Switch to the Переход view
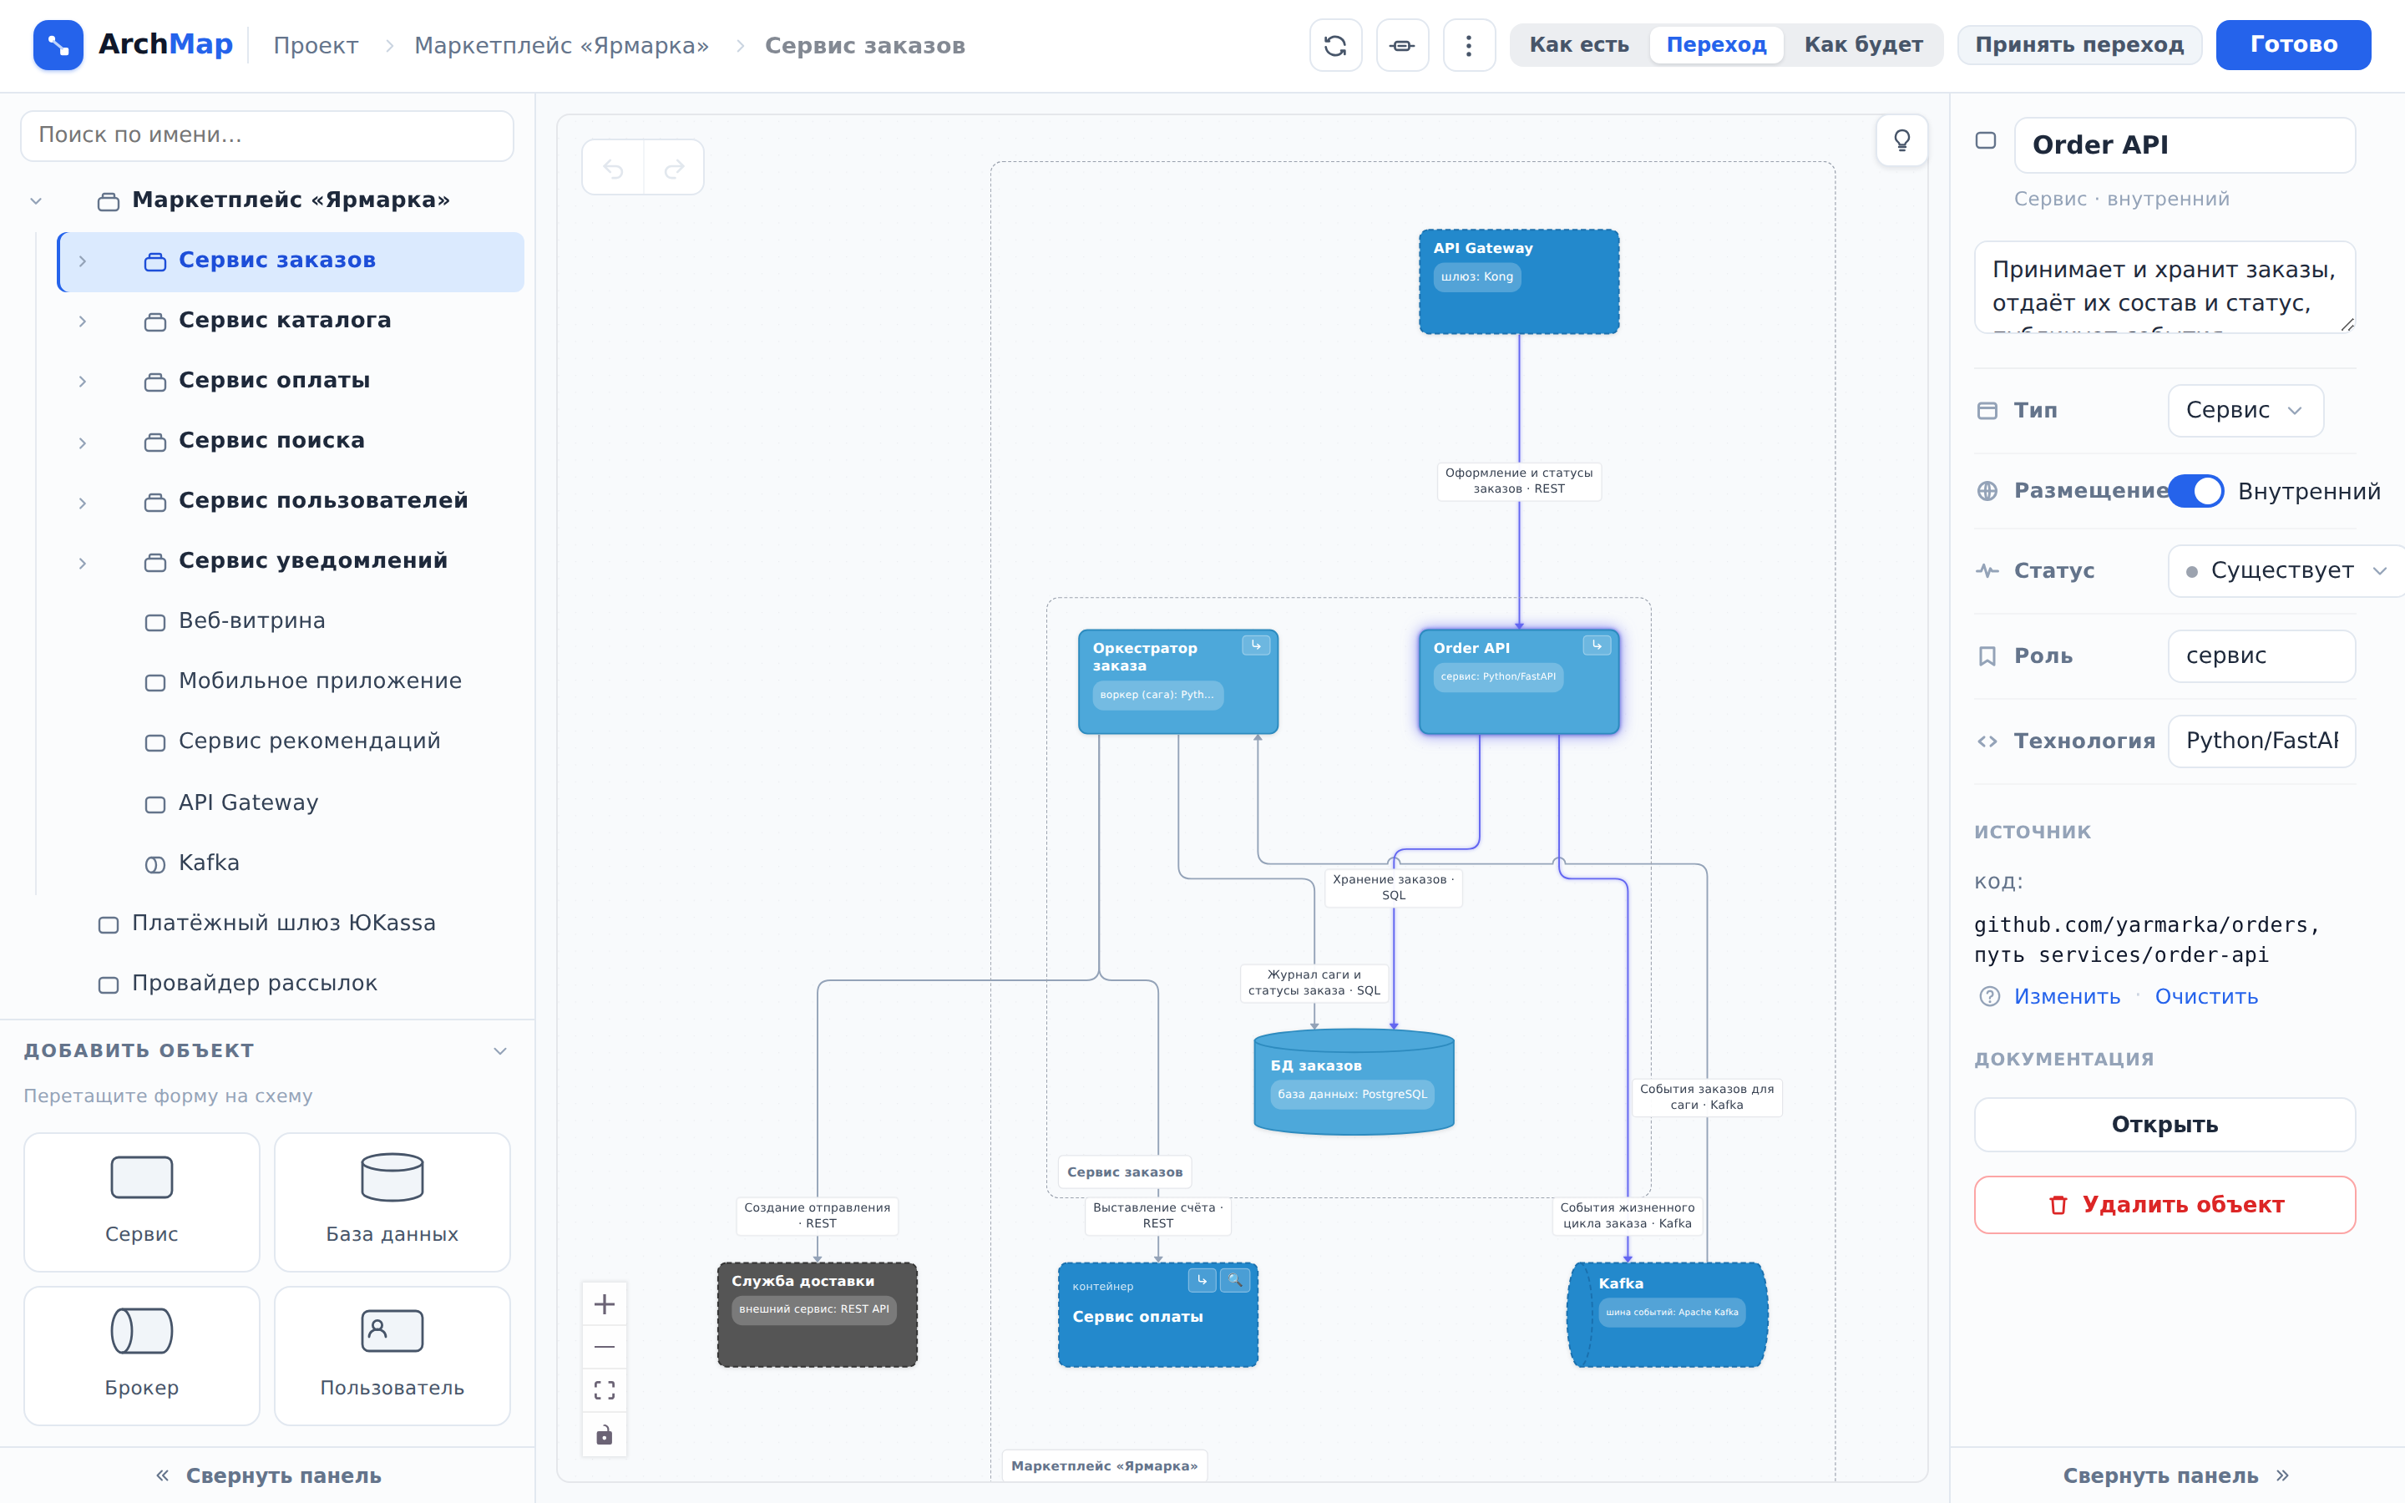This screenshot has height=1503, width=2405. click(1715, 45)
